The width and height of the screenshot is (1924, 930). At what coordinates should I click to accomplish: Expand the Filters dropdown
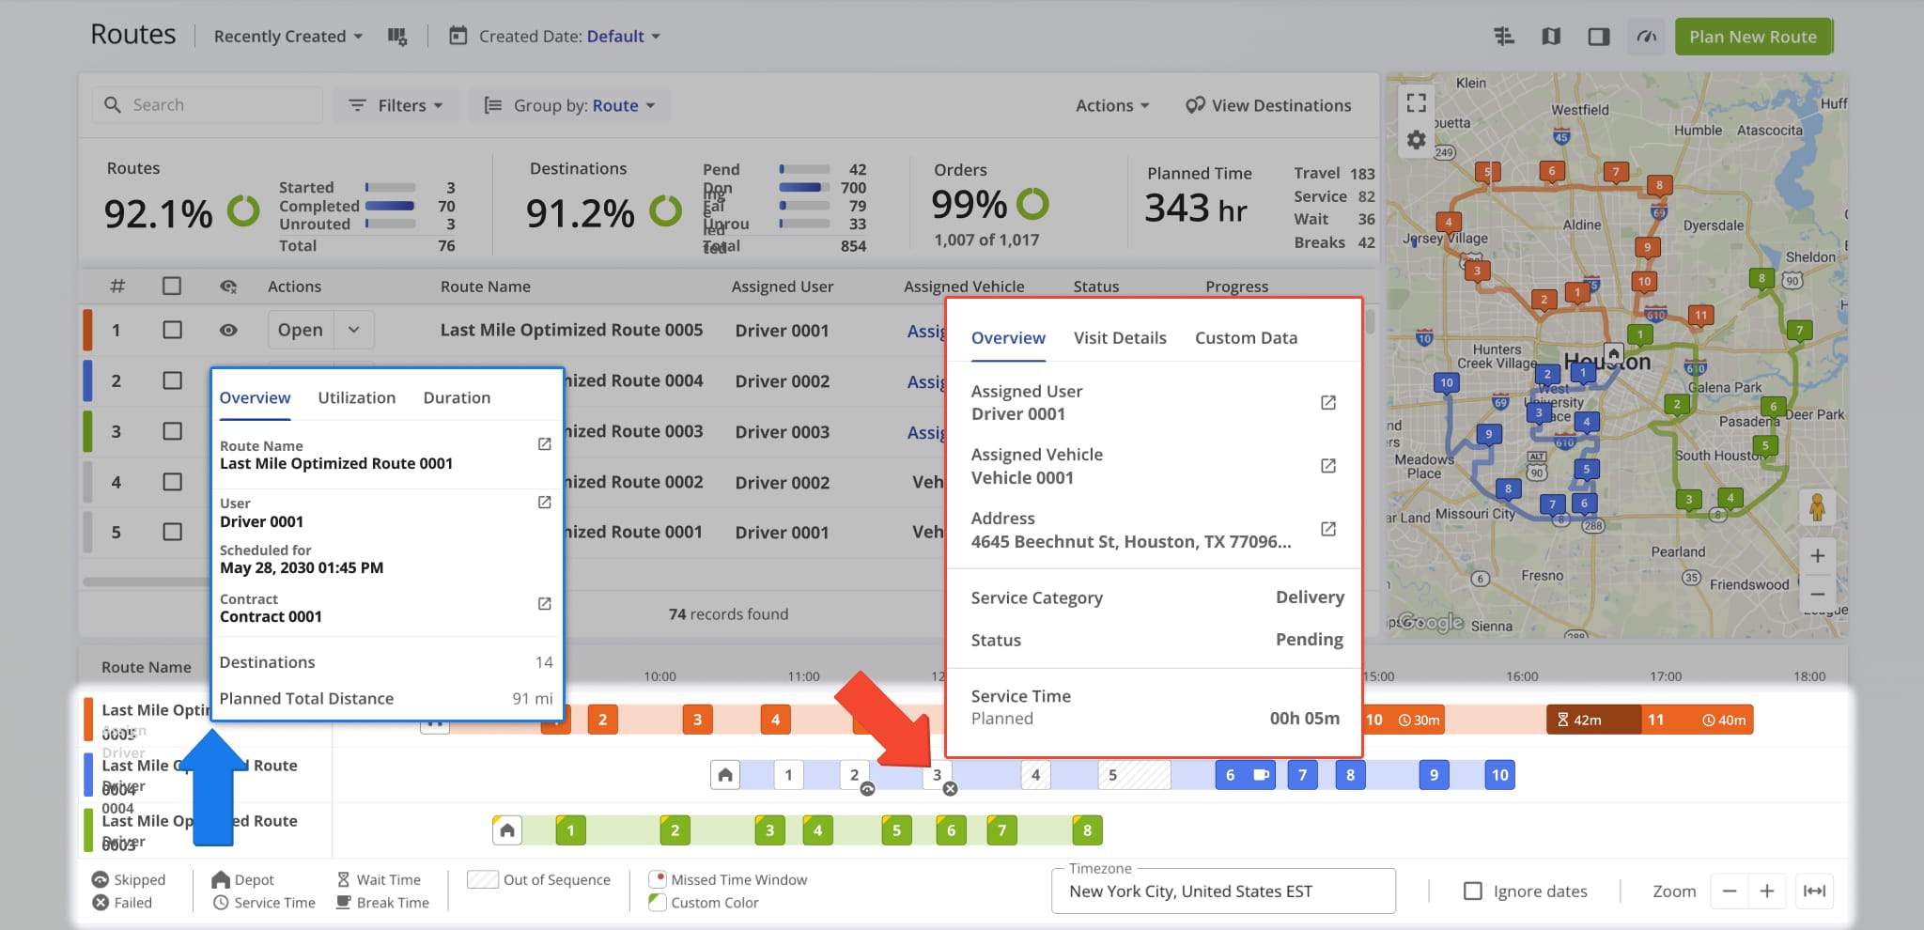pos(396,105)
